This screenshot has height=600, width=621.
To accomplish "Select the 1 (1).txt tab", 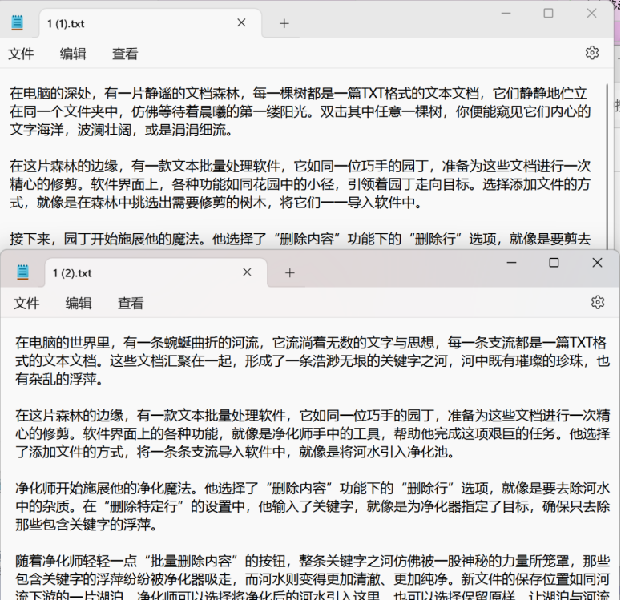I will (x=120, y=23).
